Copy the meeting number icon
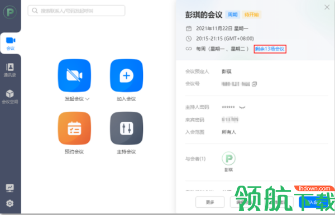 pos(254,84)
